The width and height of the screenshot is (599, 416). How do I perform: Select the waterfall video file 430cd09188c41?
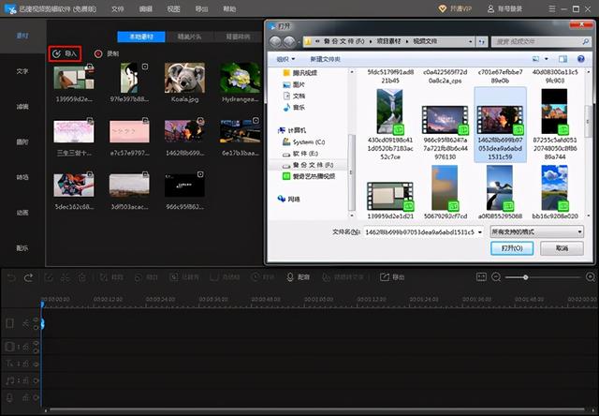(390, 125)
